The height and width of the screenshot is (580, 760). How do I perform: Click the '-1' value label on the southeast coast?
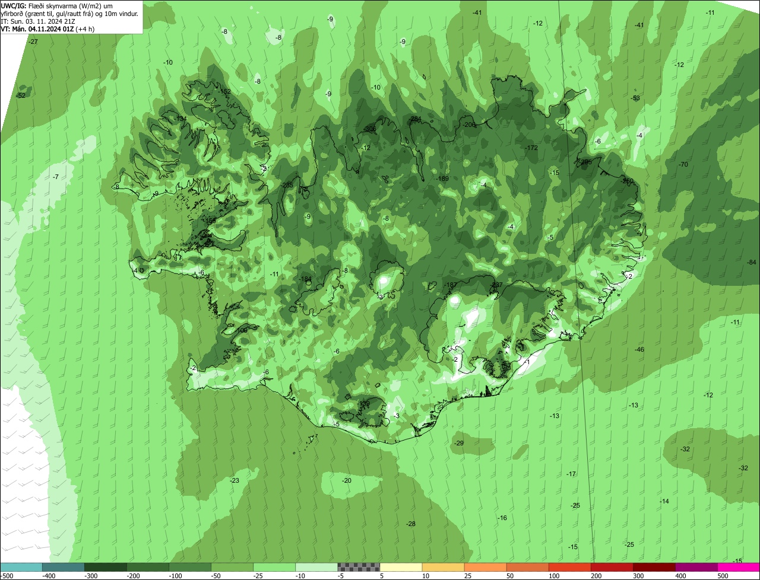526,362
